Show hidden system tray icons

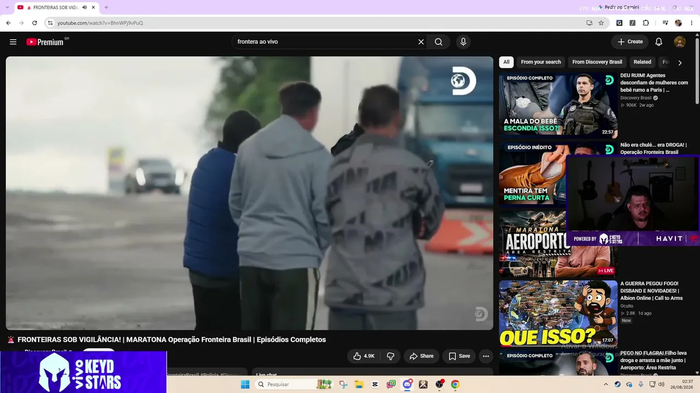[x=605, y=384]
